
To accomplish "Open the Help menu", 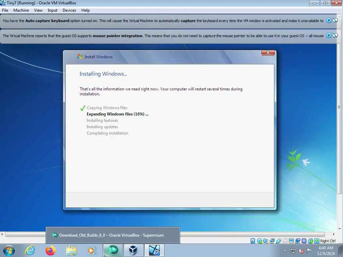I will pos(85,10).
